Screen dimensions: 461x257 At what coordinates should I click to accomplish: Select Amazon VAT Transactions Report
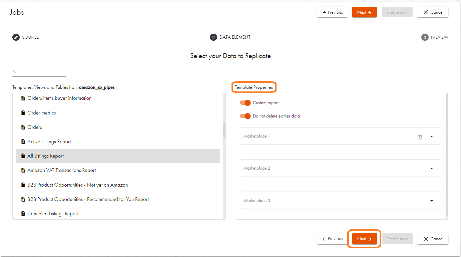click(x=61, y=171)
